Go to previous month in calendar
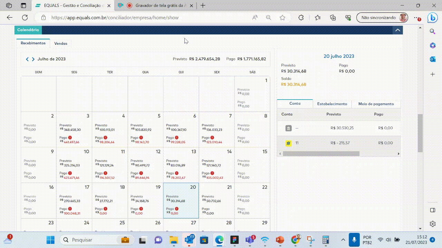This screenshot has width=442, height=248. click(27, 59)
